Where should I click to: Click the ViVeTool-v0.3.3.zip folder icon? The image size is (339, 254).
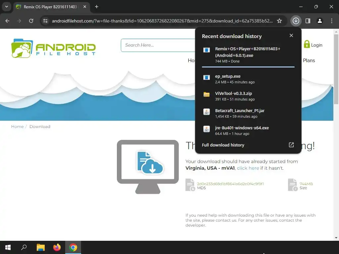pyautogui.click(x=207, y=95)
